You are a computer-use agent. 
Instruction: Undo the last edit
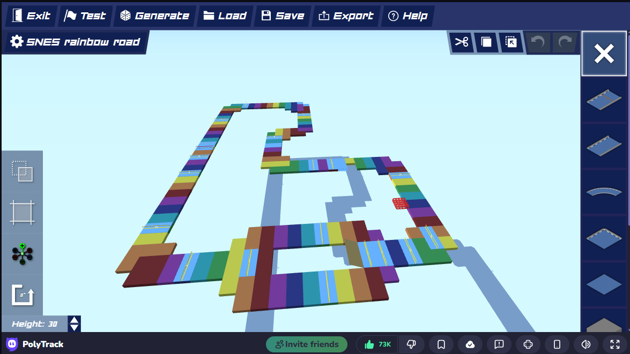(x=538, y=42)
